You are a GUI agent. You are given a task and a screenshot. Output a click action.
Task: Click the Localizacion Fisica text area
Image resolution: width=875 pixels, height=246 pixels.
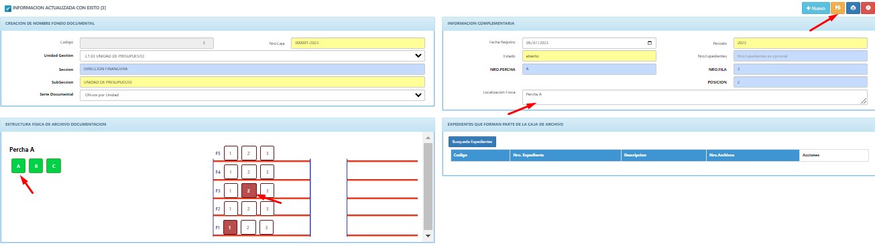(x=695, y=97)
